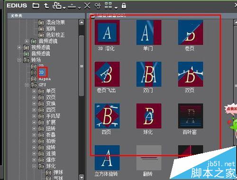
Task: Click the folder icon in EDIUS toolbar
Action: click(36, 6)
